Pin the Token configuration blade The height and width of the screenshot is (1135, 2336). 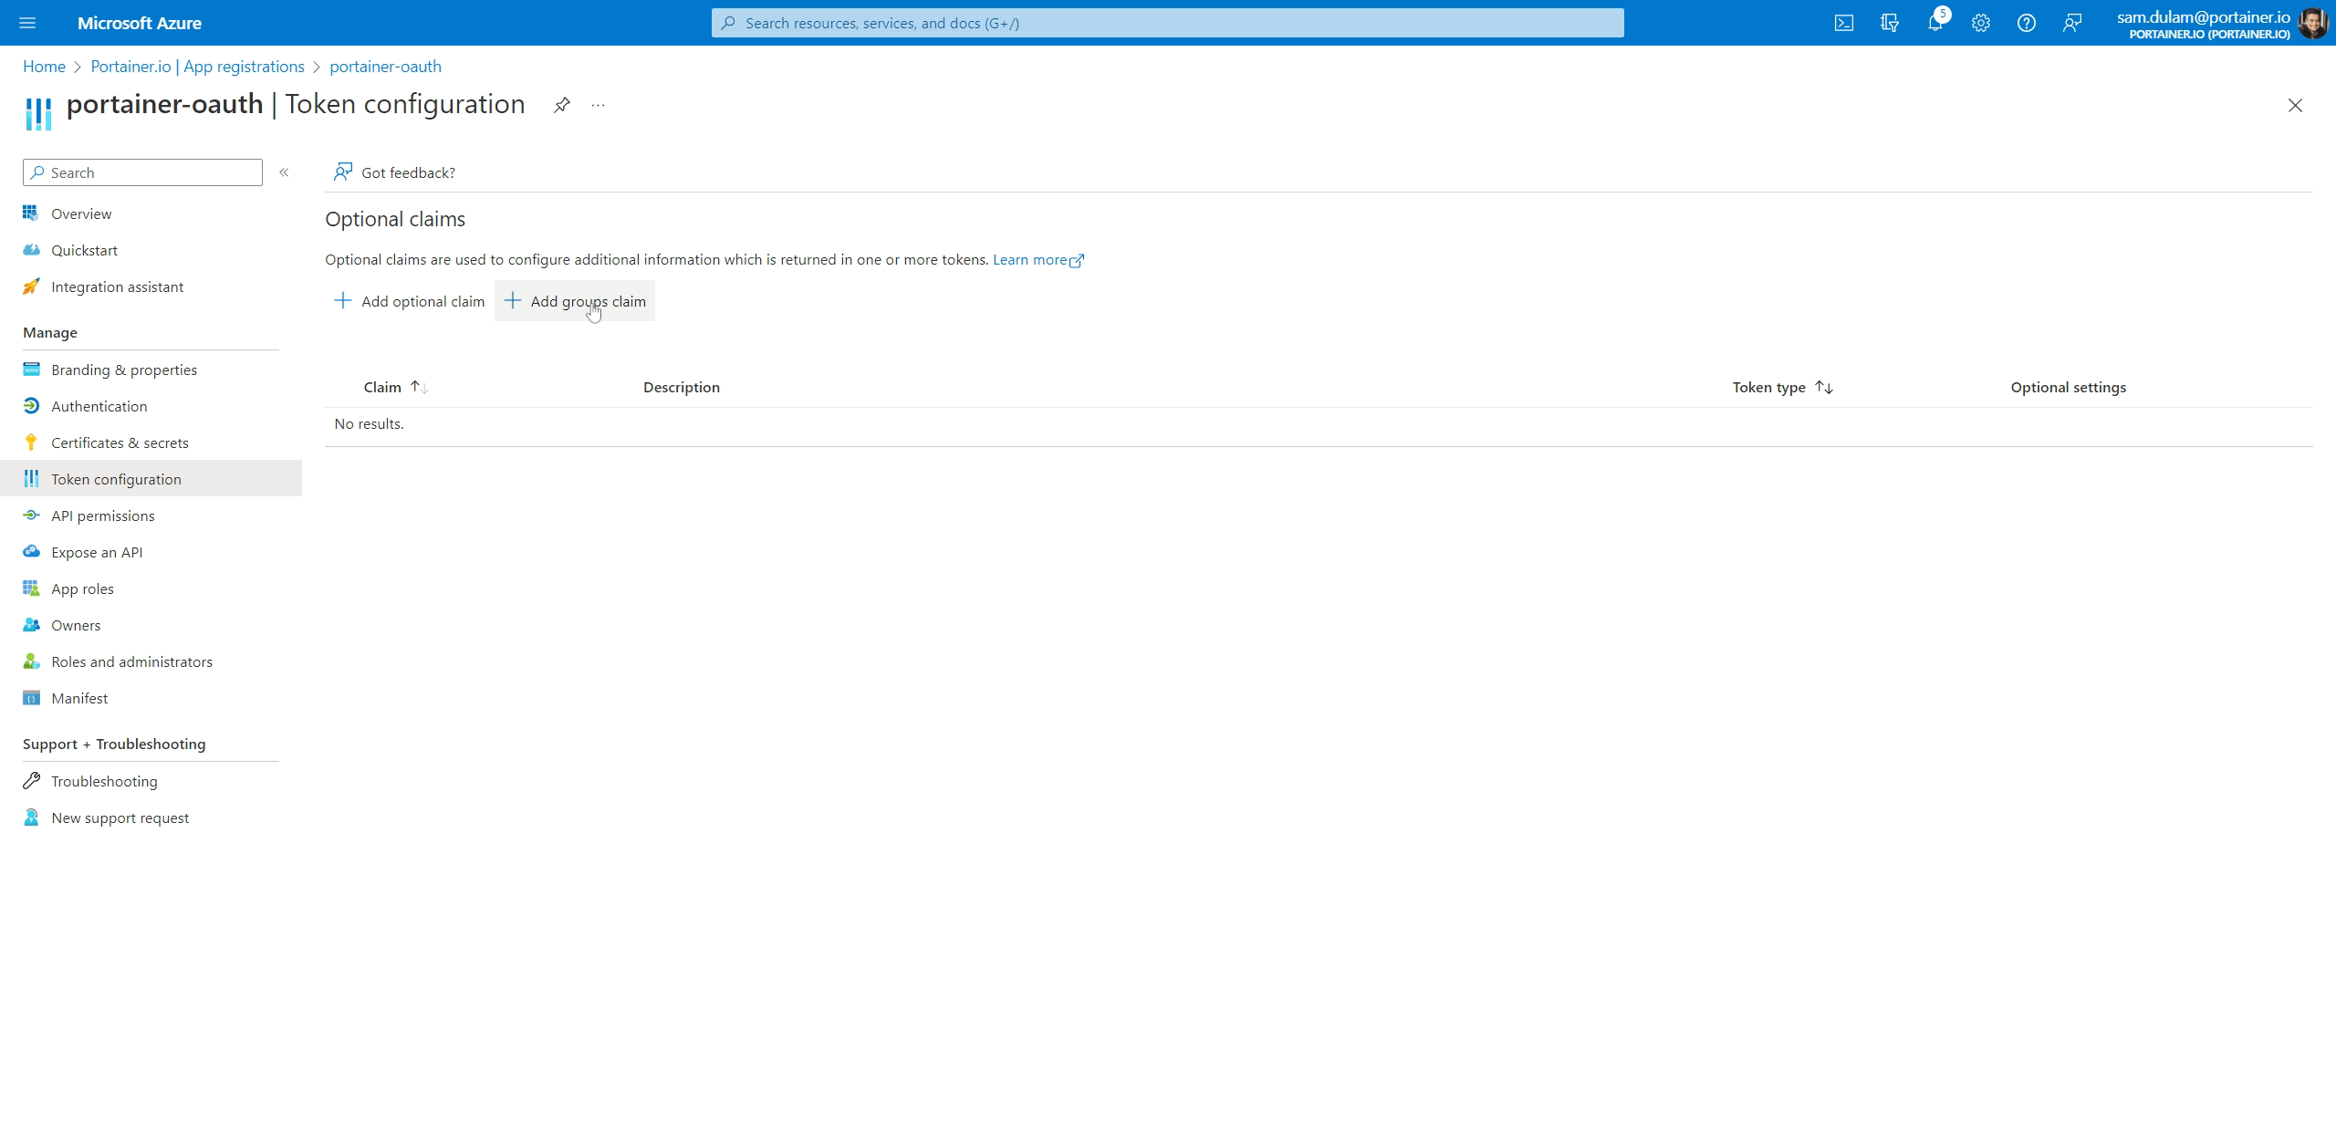561,105
